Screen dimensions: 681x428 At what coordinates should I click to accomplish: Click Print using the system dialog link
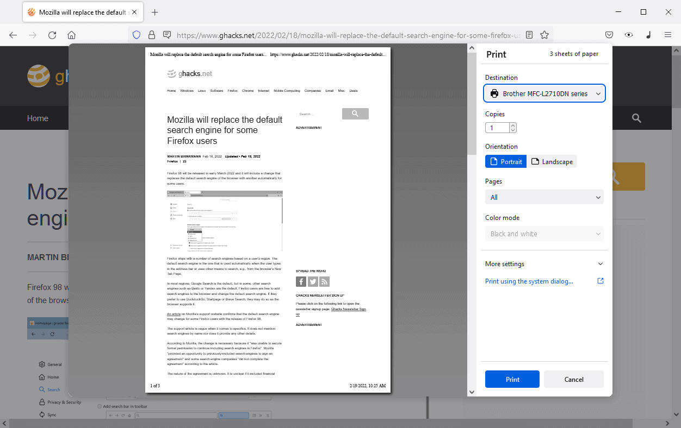pos(529,281)
